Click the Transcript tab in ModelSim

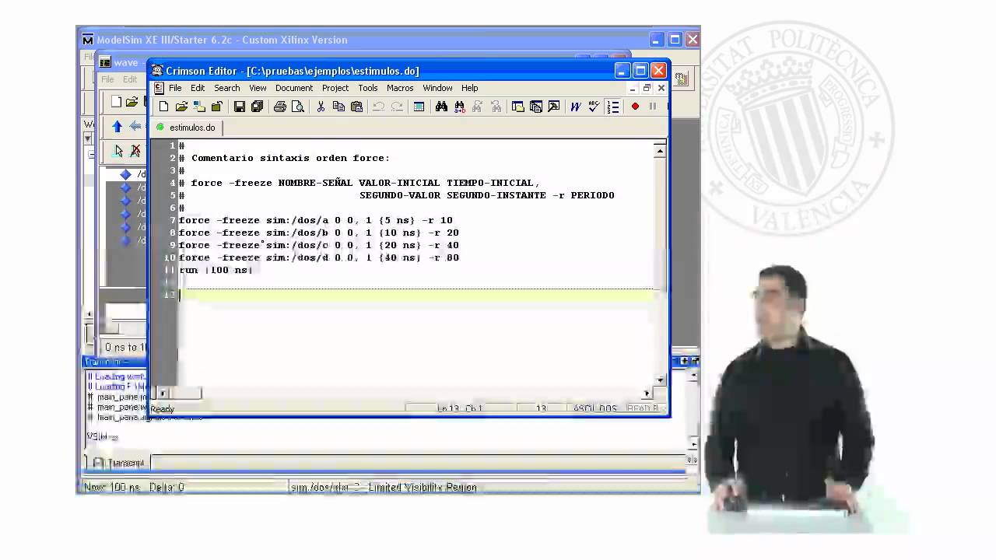(119, 463)
